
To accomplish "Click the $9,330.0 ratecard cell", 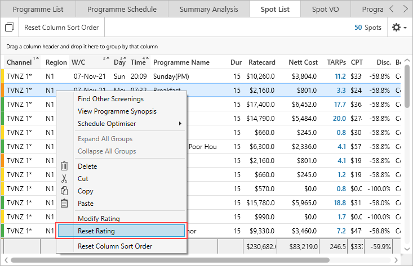I will click(x=262, y=231).
